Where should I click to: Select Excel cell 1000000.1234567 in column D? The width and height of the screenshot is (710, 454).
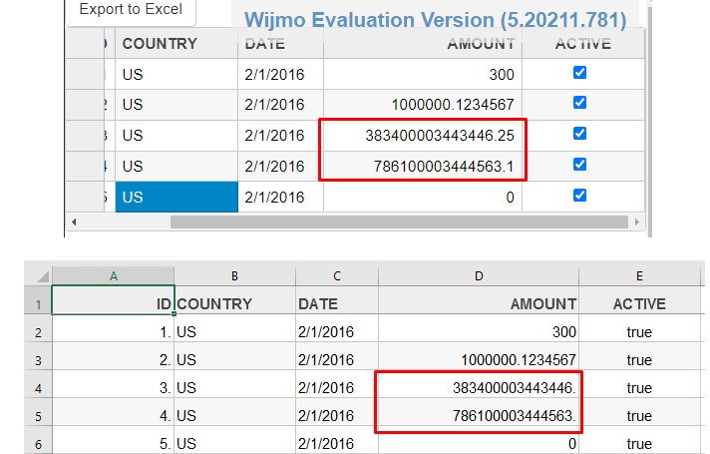coord(479,356)
